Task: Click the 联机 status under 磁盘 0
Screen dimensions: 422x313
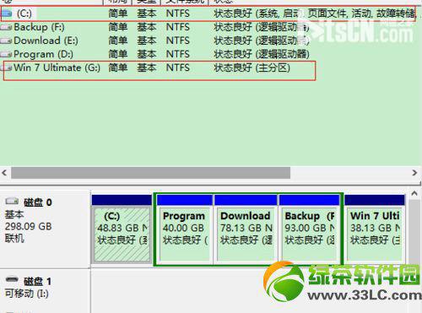Action: (14, 239)
